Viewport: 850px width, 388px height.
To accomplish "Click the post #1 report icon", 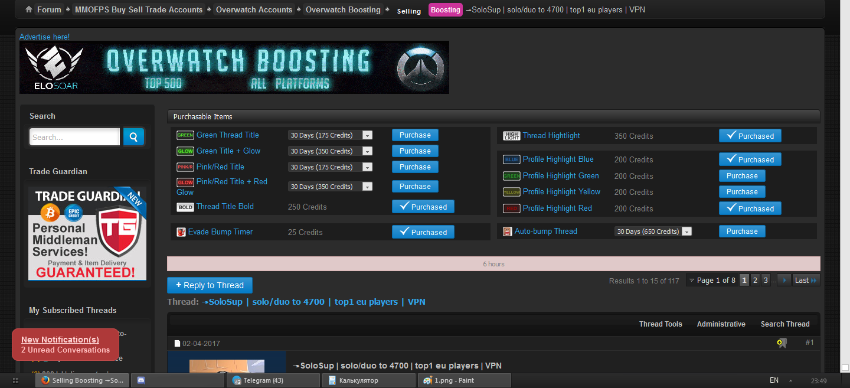I will 782,343.
